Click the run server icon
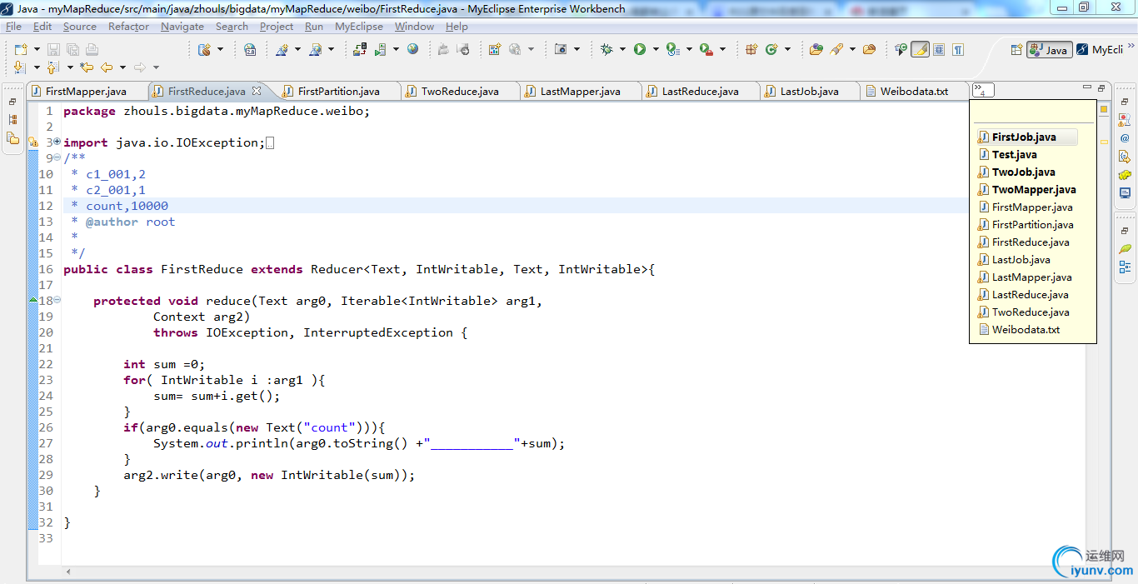 380,49
